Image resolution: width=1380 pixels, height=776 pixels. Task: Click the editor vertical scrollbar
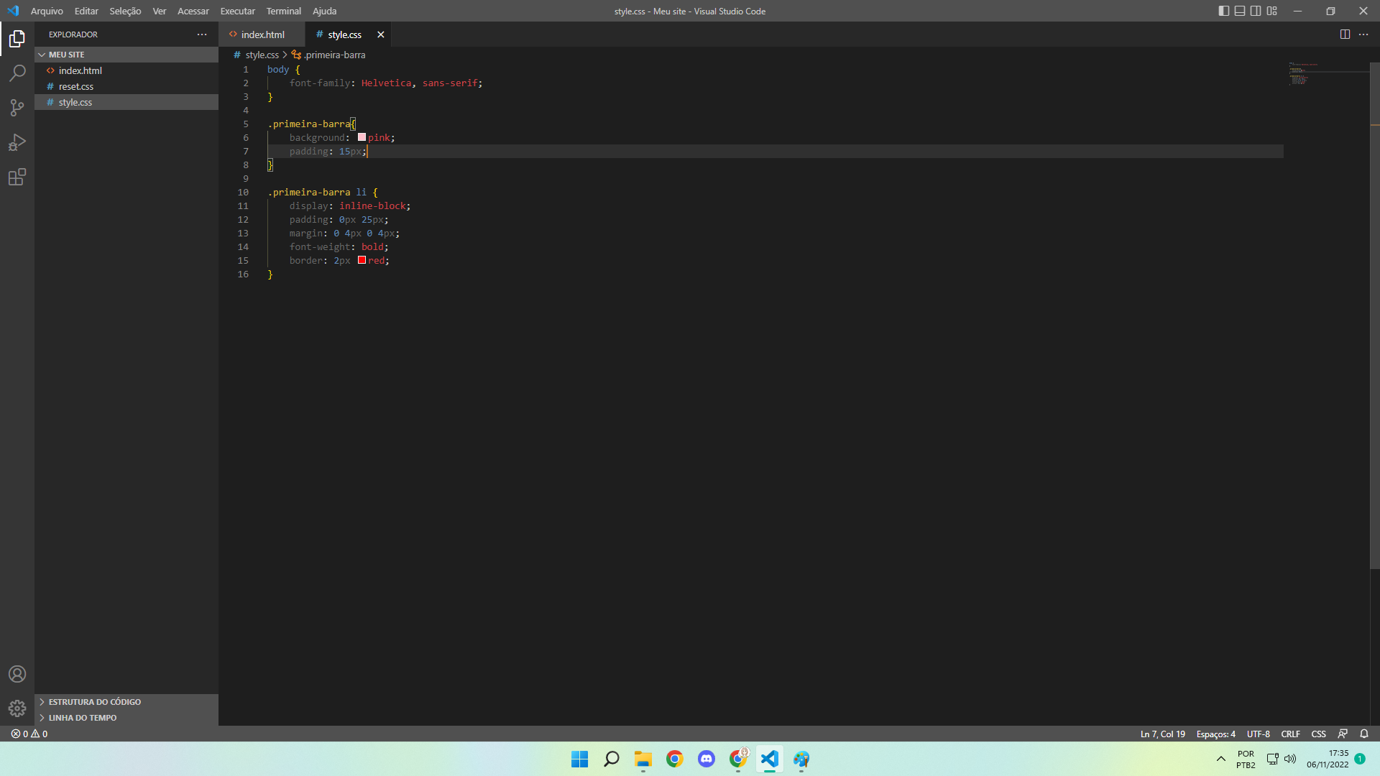pos(1375,316)
